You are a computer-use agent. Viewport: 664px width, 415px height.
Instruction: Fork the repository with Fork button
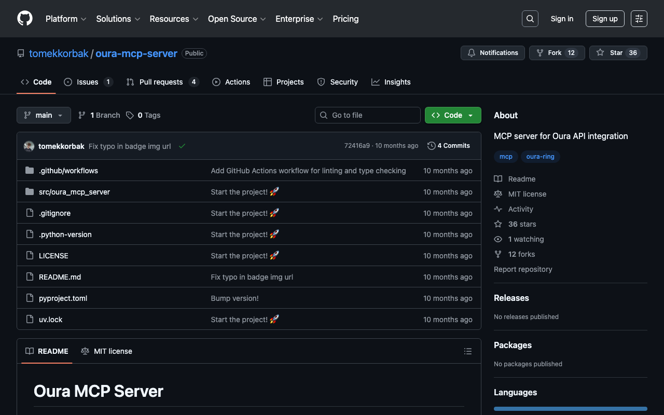pos(557,53)
